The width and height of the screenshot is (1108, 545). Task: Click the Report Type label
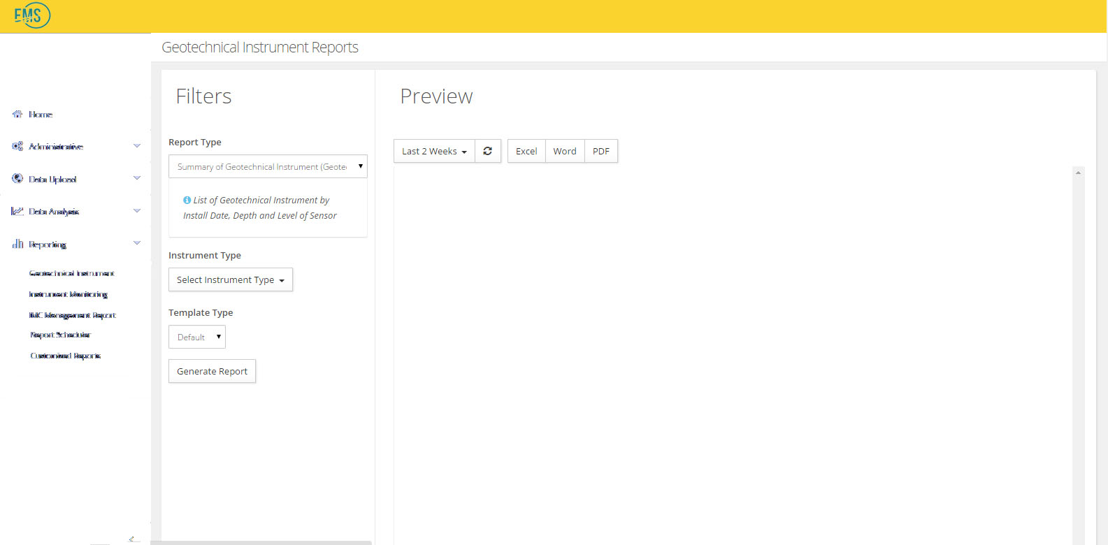195,142
